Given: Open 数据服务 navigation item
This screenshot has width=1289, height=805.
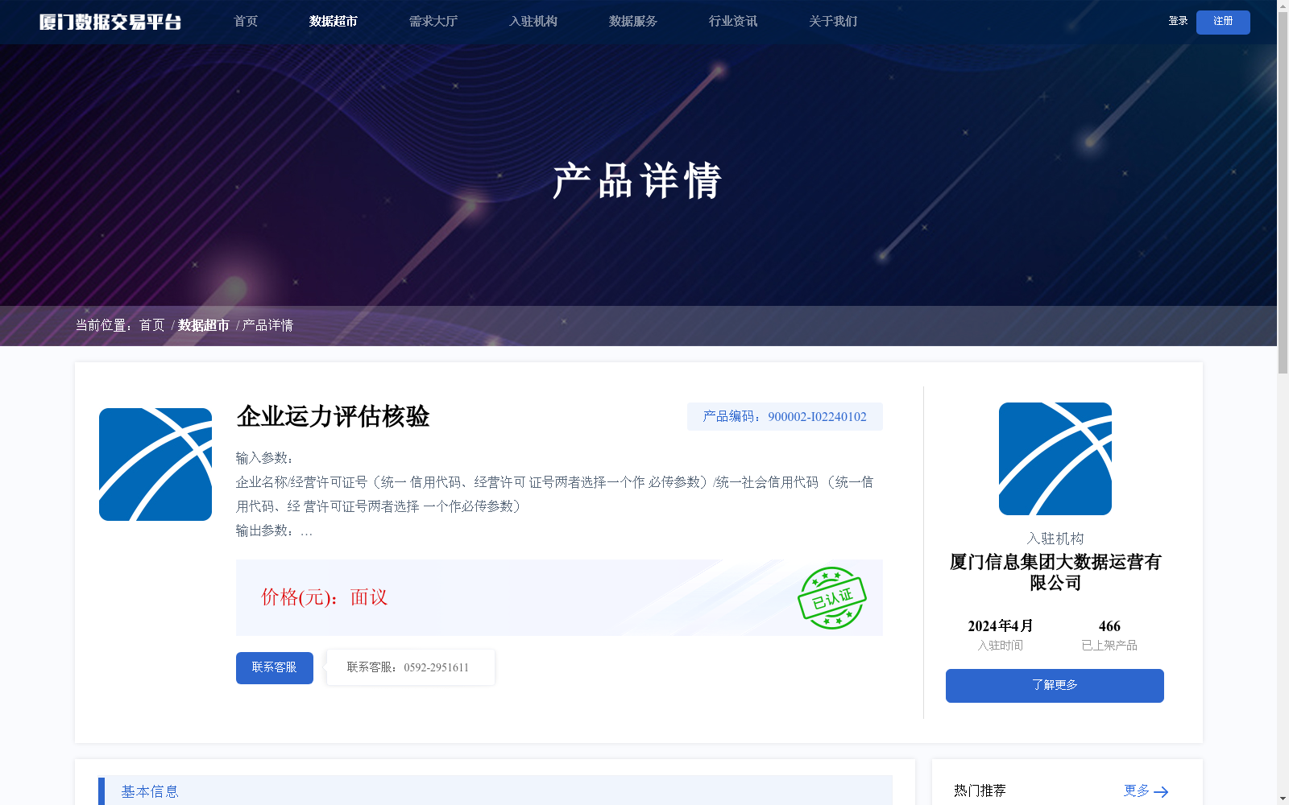Looking at the screenshot, I should coord(633,21).
